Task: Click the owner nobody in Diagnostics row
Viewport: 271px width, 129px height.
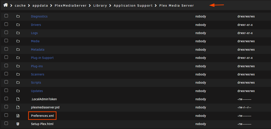Action: (x=201, y=16)
